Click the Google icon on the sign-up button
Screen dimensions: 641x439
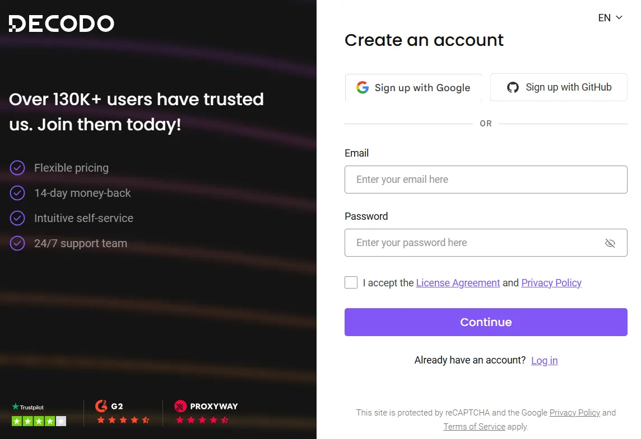(x=363, y=87)
